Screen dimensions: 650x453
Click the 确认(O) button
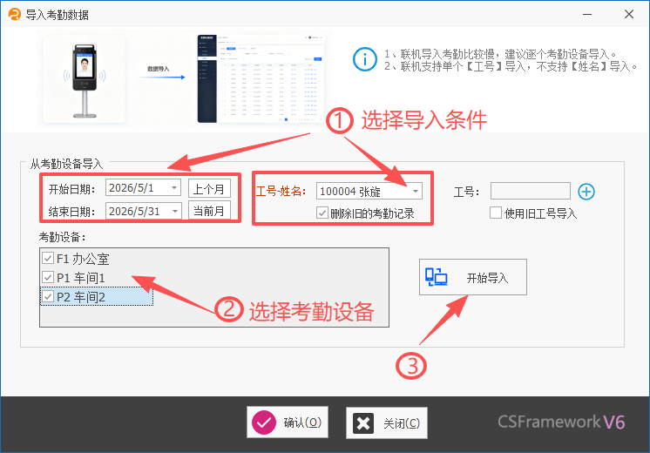point(288,423)
